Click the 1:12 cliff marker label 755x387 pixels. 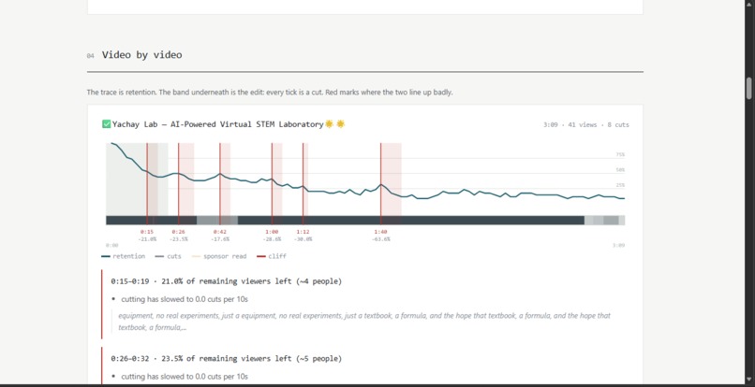(303, 232)
